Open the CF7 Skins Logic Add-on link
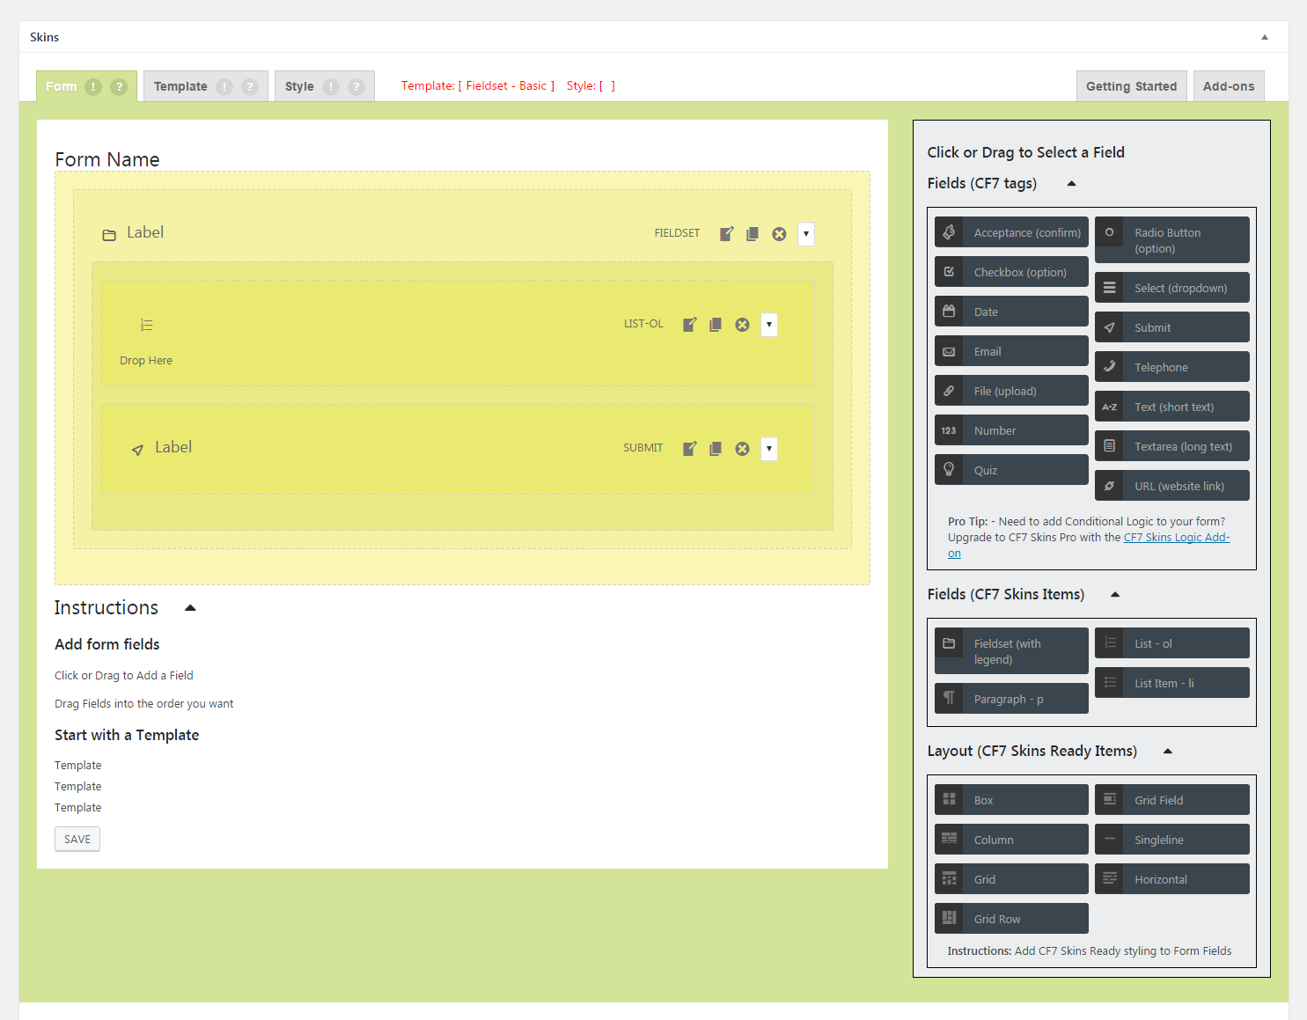 [x=1176, y=538]
